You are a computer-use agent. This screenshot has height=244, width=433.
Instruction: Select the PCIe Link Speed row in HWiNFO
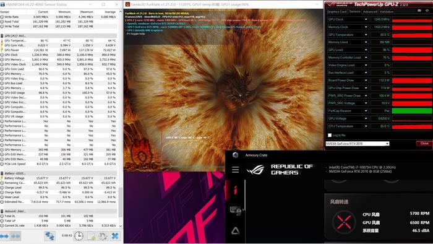(58, 164)
